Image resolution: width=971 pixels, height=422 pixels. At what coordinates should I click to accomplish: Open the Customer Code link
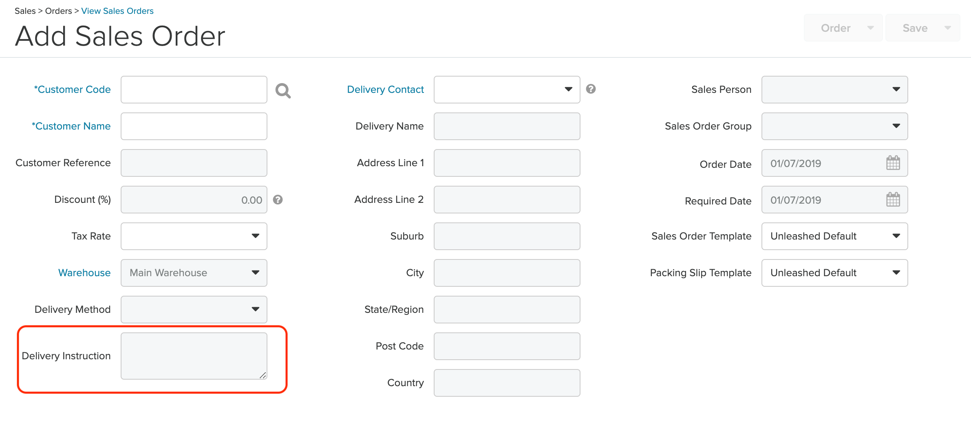(x=73, y=89)
